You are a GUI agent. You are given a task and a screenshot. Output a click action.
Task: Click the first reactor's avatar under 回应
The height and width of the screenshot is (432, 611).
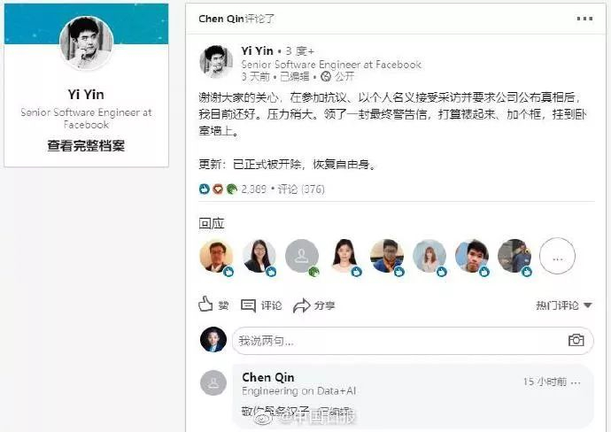click(x=216, y=256)
